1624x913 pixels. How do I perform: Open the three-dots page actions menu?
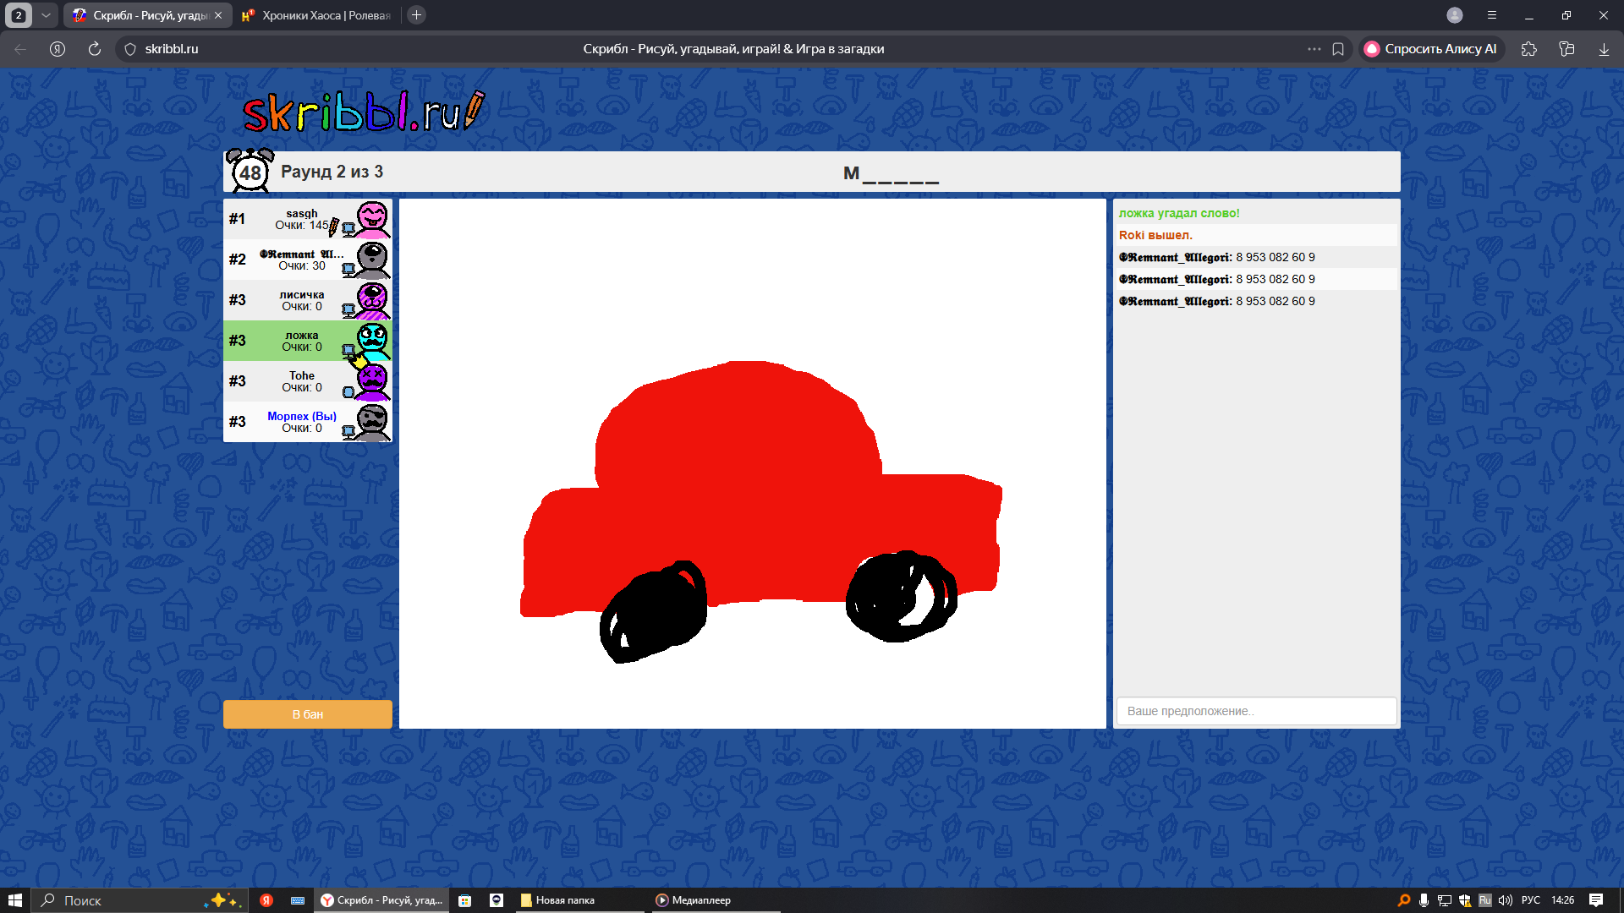point(1314,49)
